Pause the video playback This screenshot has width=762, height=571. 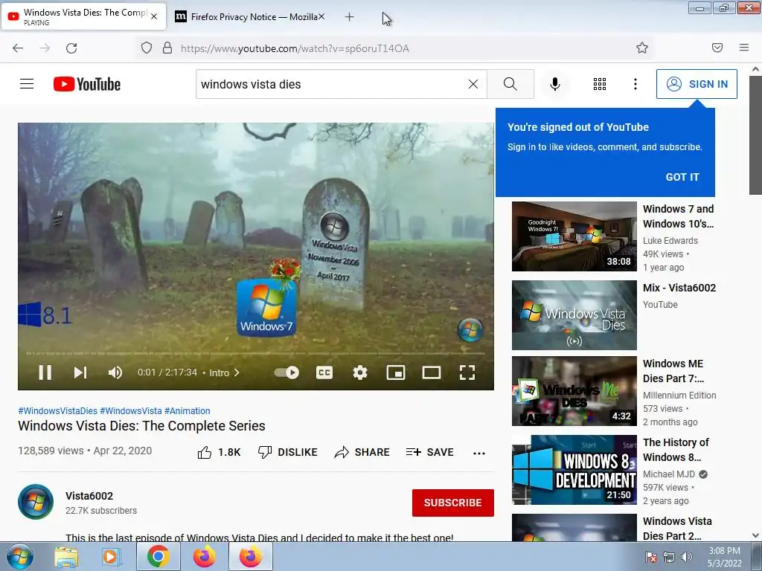tap(45, 372)
